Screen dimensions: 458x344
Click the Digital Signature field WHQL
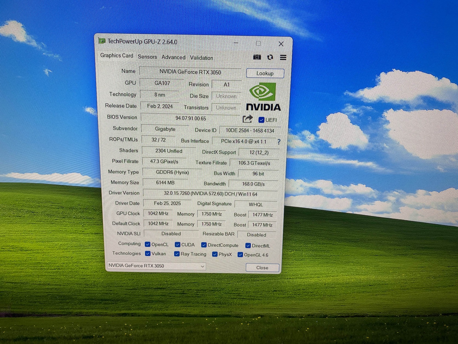tap(256, 204)
